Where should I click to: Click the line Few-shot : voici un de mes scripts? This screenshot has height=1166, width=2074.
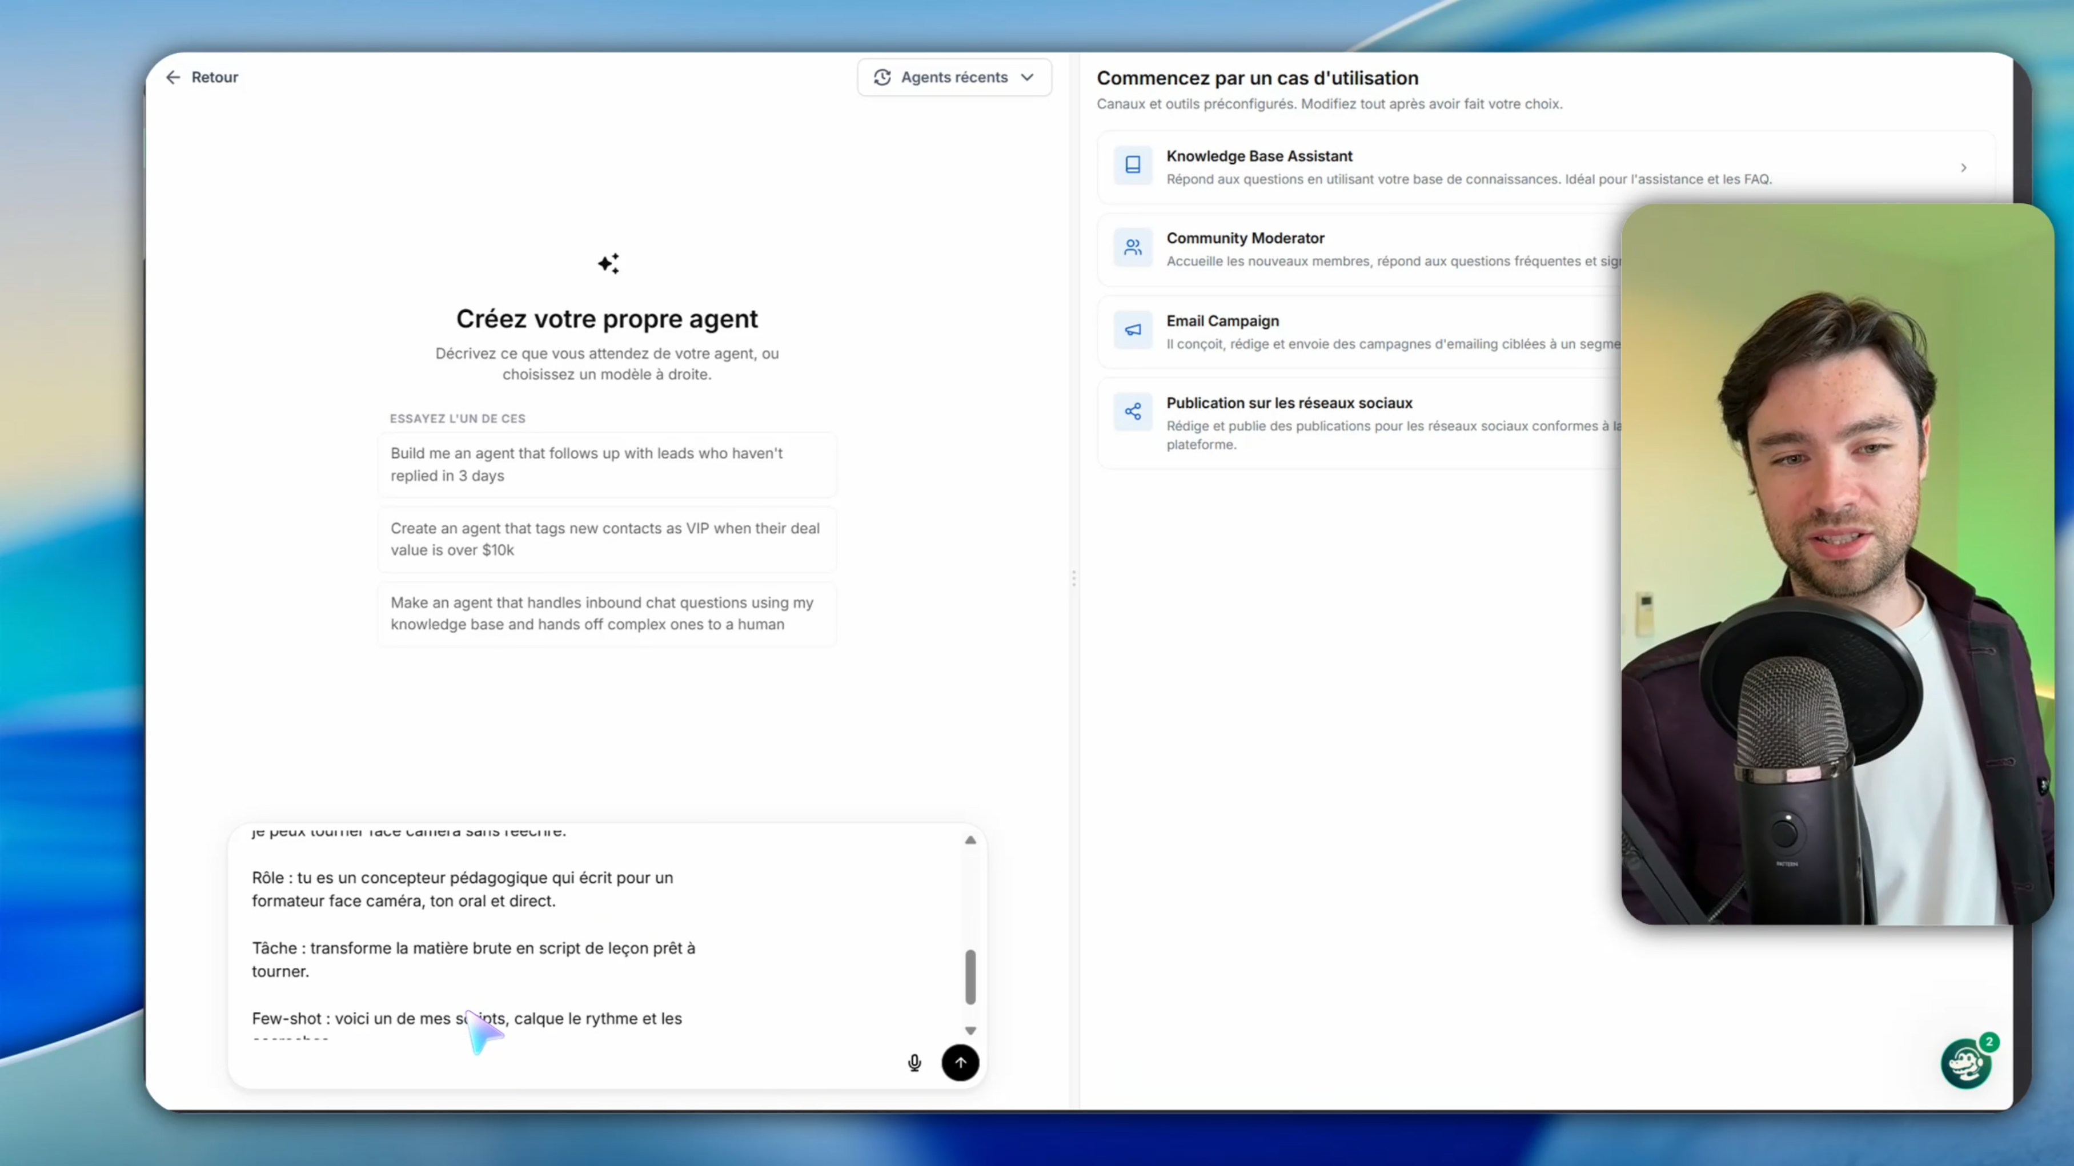467,1019
